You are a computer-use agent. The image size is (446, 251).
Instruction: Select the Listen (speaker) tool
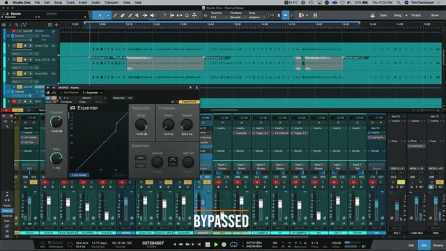[x=152, y=15]
